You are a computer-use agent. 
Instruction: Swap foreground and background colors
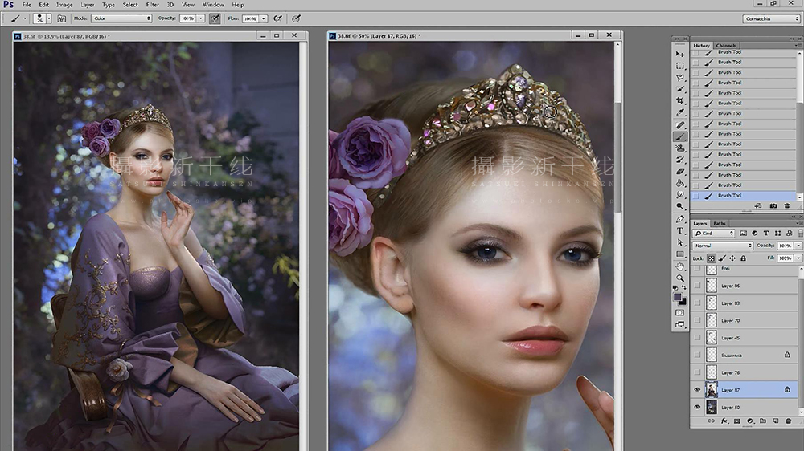[684, 288]
